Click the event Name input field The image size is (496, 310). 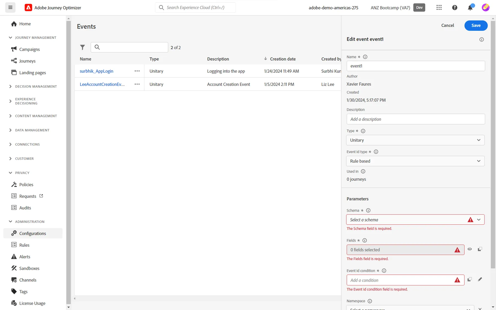point(416,66)
